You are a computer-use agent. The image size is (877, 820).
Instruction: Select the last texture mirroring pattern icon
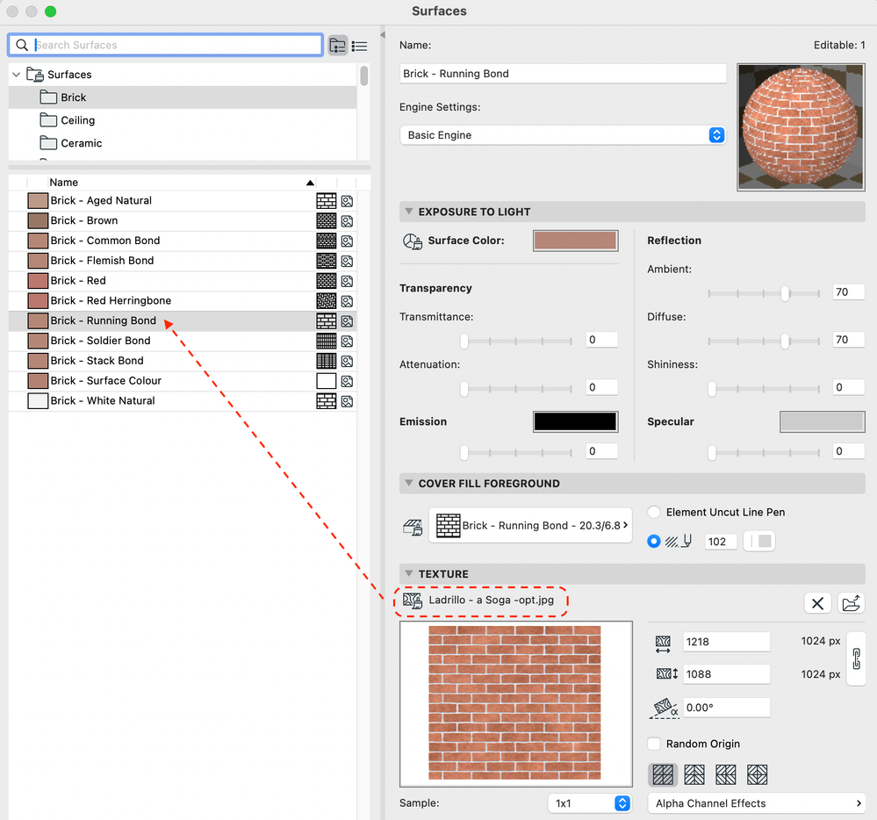point(757,774)
